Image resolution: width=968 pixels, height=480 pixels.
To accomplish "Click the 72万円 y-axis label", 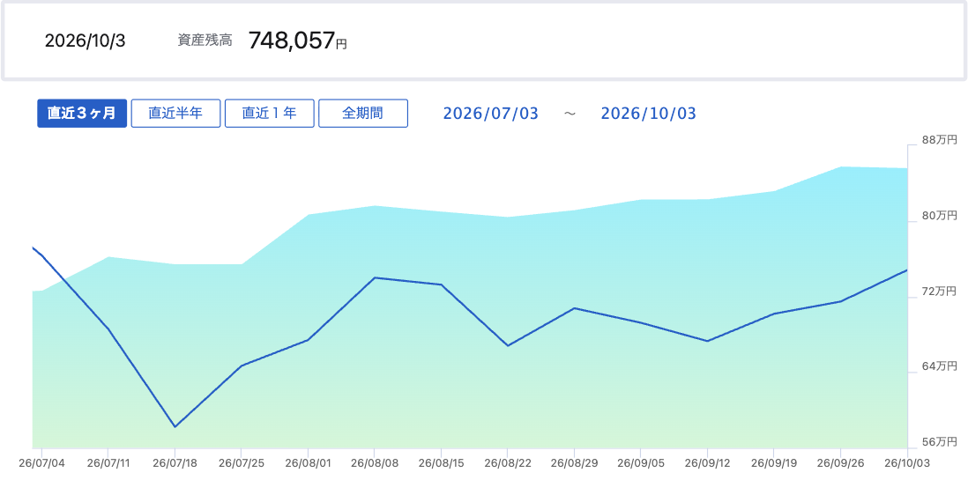I will click(939, 292).
